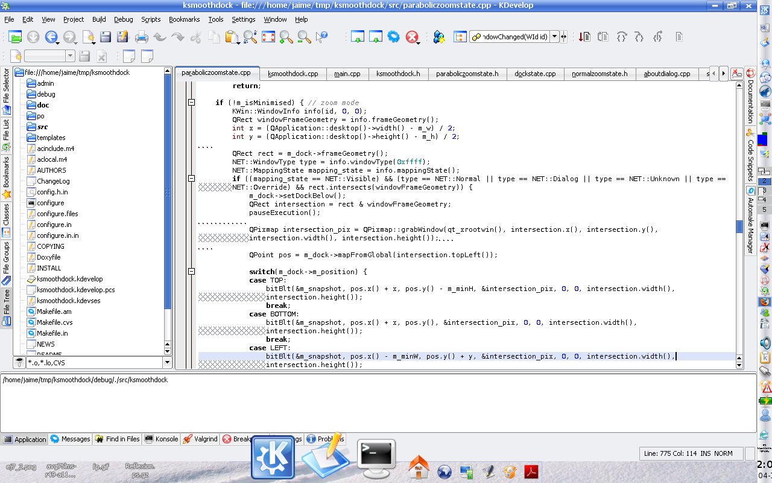Switch to ksmoothdock.cpp tab
This screenshot has width=772, height=483.
(x=293, y=74)
